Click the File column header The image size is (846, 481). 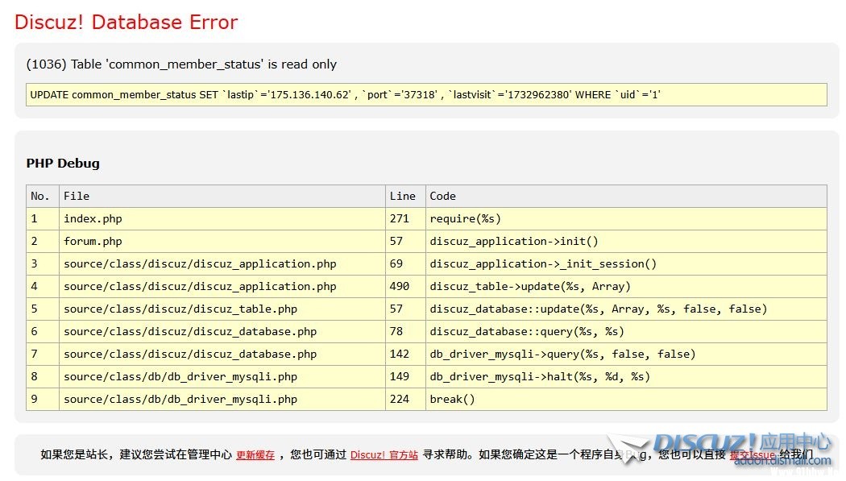pyautogui.click(x=77, y=196)
